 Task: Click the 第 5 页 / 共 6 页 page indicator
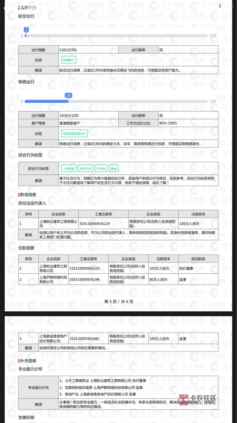[x=118, y=301]
